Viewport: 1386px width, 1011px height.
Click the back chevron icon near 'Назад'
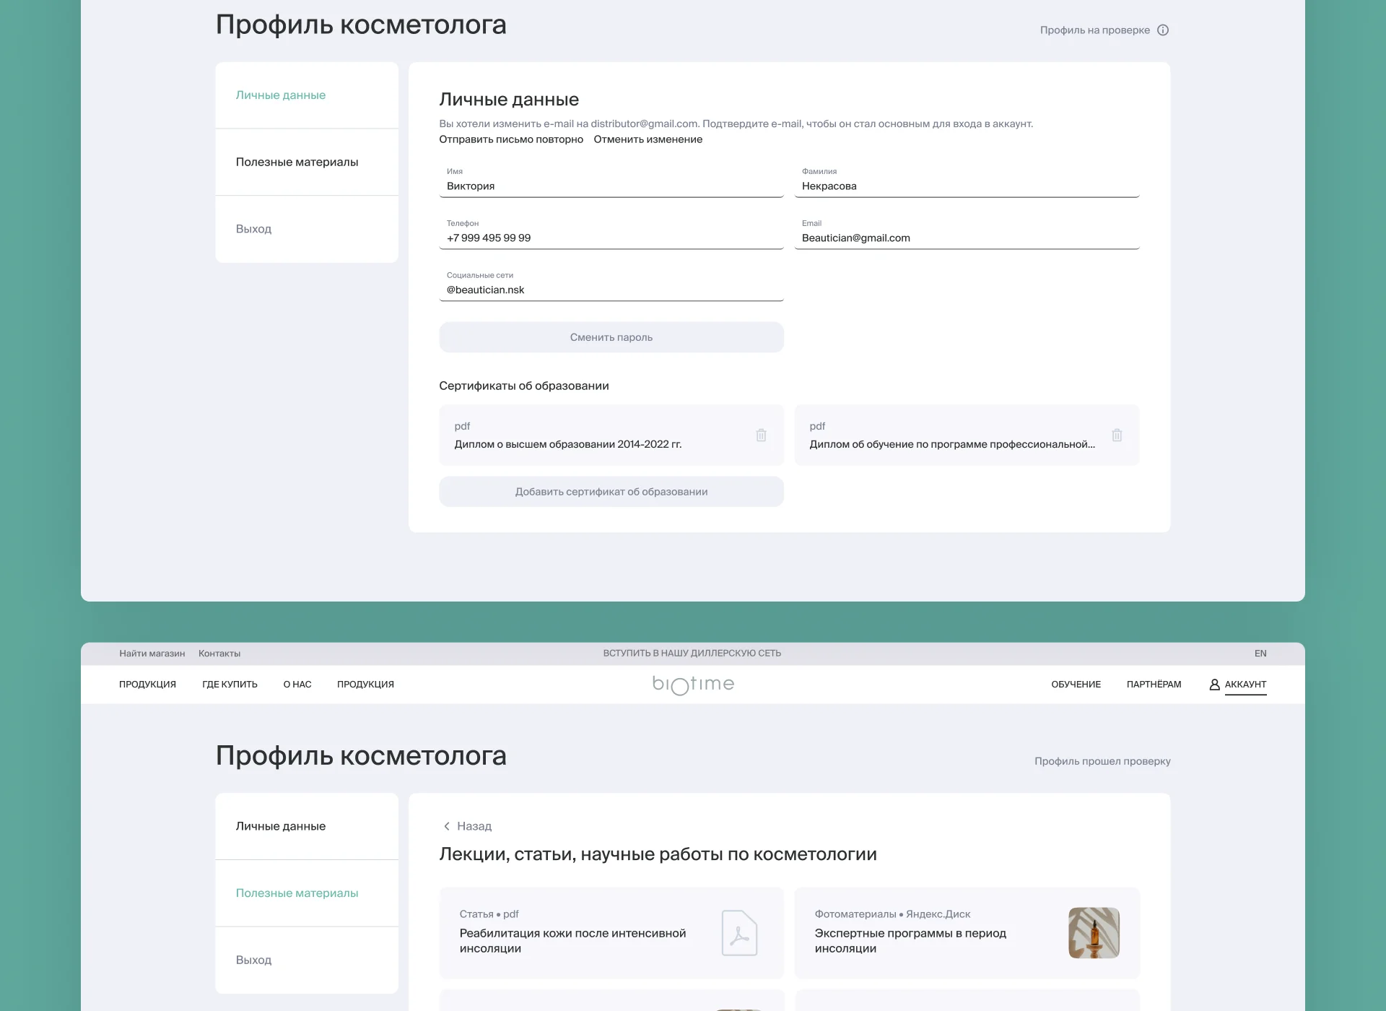(x=447, y=826)
